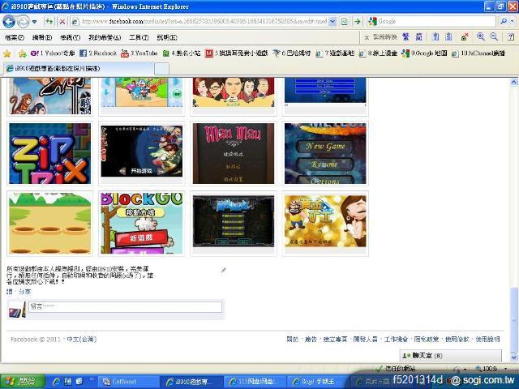Click the page scrollbar up arrow
The image size is (519, 389).
[x=513, y=81]
